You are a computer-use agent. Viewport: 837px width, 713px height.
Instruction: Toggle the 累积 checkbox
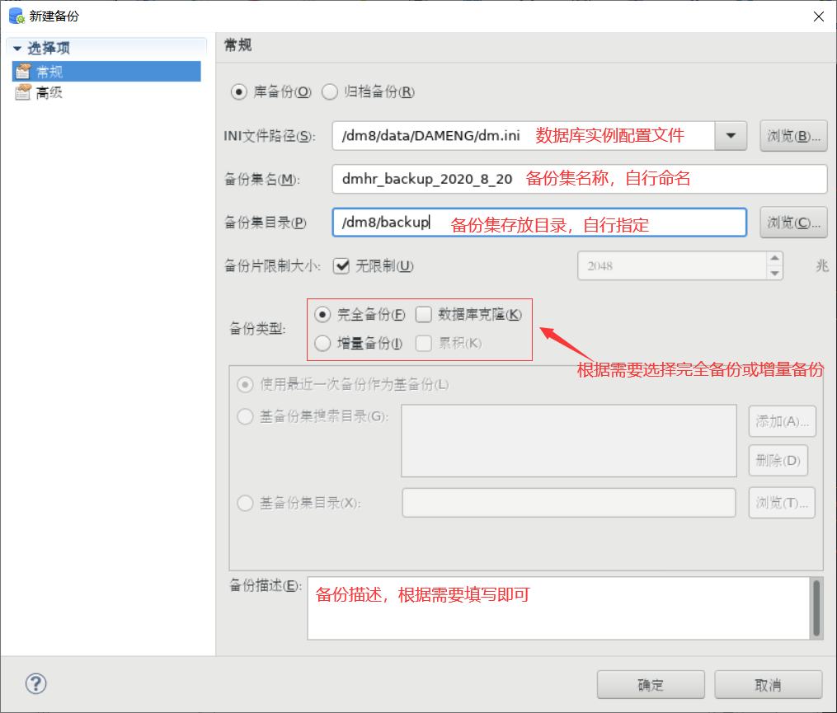coord(423,343)
